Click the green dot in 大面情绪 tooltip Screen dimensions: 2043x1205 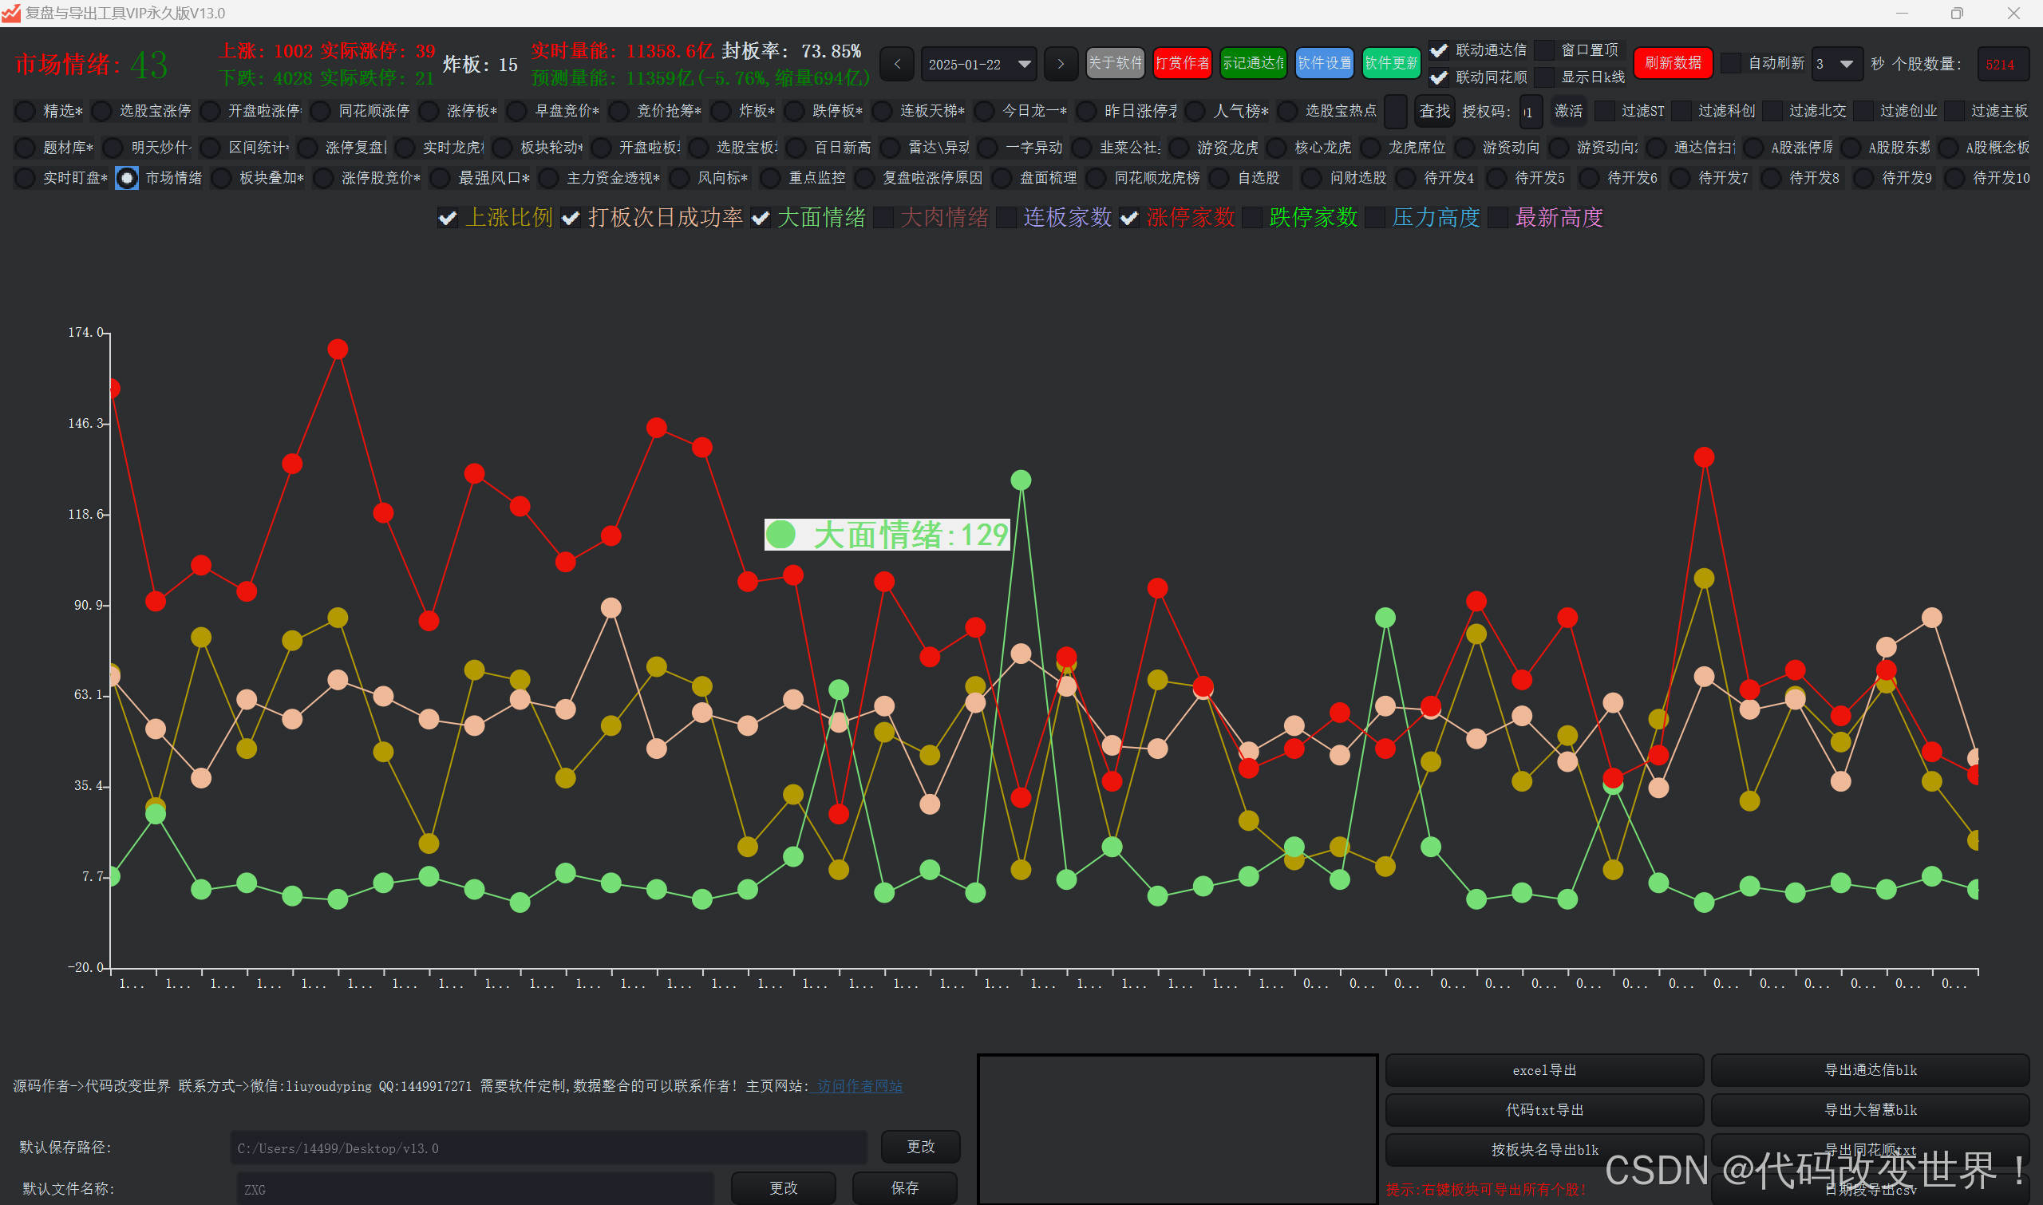[x=781, y=535]
